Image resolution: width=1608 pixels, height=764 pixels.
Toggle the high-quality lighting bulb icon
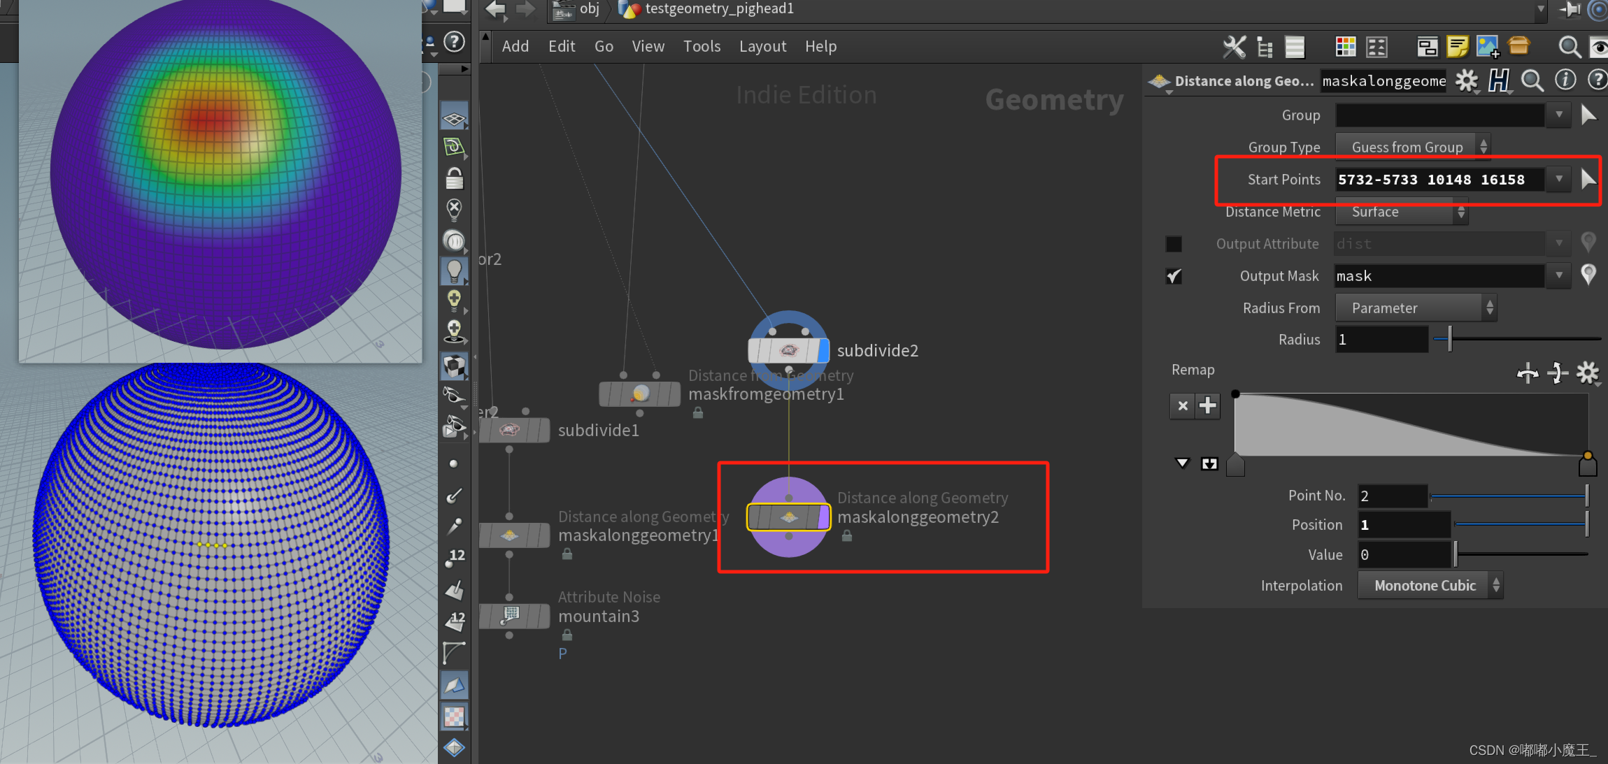(x=454, y=301)
